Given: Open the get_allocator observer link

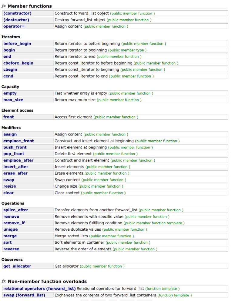Looking at the screenshot, I should 17,266.
